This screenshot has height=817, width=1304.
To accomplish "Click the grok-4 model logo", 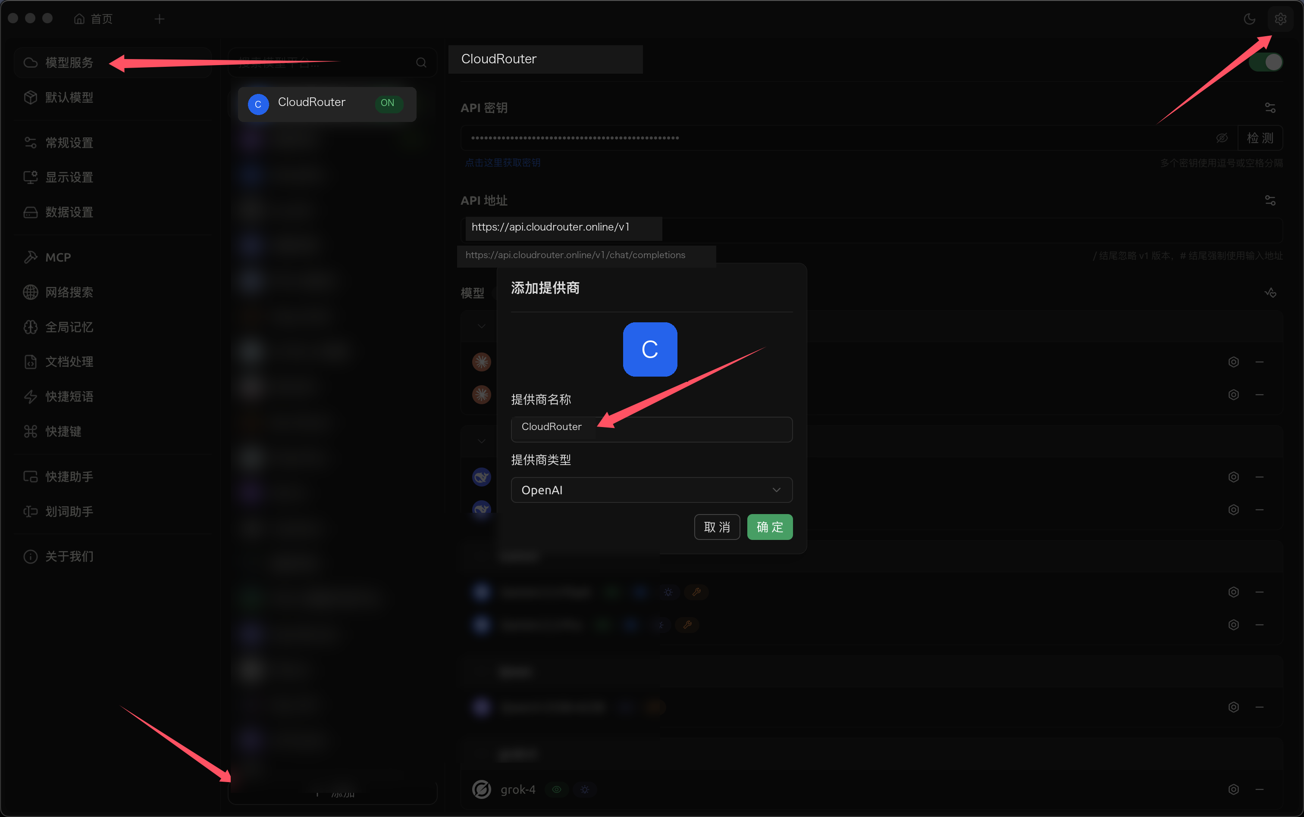I will click(x=481, y=789).
